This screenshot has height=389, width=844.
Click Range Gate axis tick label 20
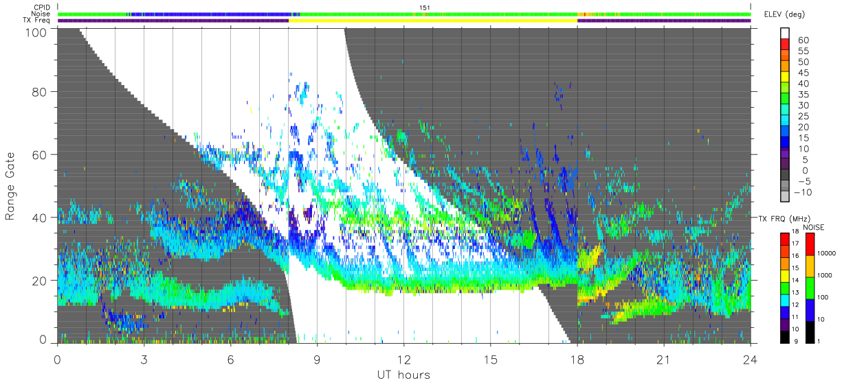tap(40, 281)
